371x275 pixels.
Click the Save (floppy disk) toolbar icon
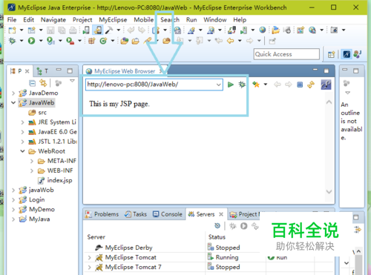pyautogui.click(x=50, y=30)
